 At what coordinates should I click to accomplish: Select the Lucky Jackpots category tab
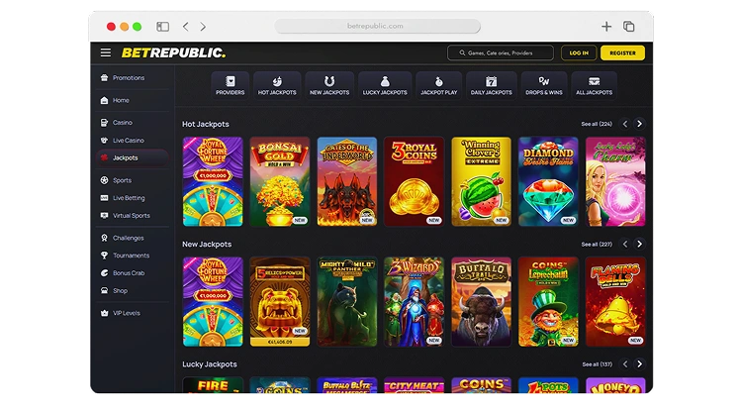pos(385,85)
